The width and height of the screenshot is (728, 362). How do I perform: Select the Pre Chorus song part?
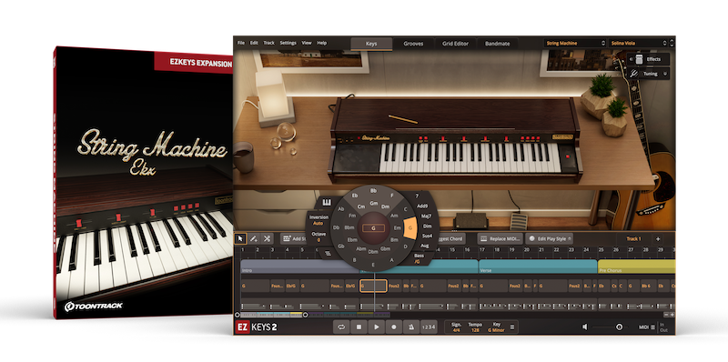[636, 266]
